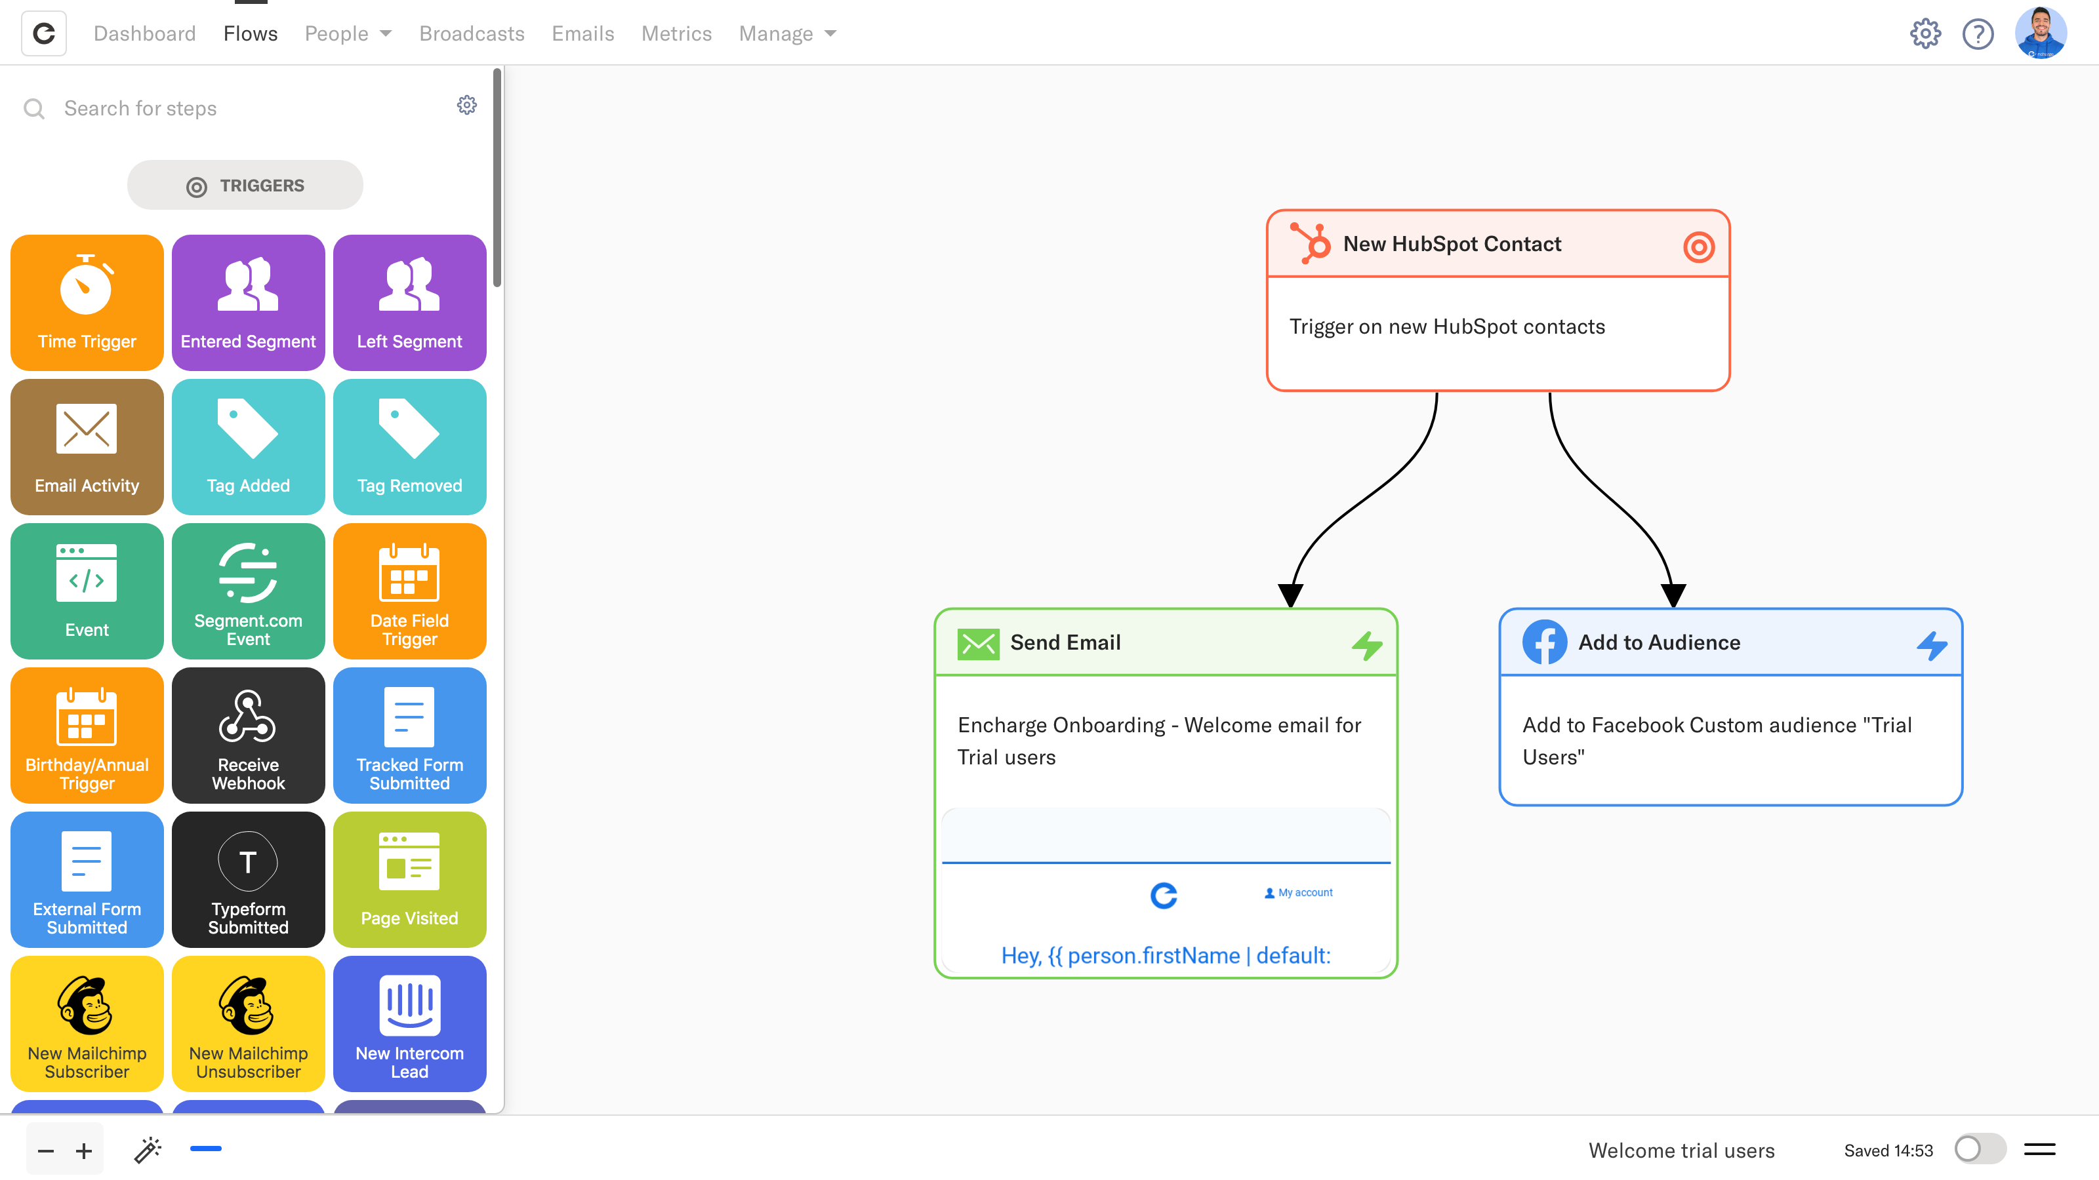This screenshot has height=1180, width=2099.
Task: Click the magic wand auto-arrange icon
Action: pos(148,1149)
